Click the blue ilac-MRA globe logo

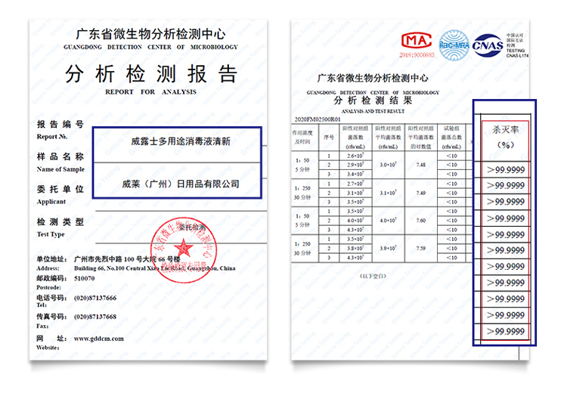454,45
